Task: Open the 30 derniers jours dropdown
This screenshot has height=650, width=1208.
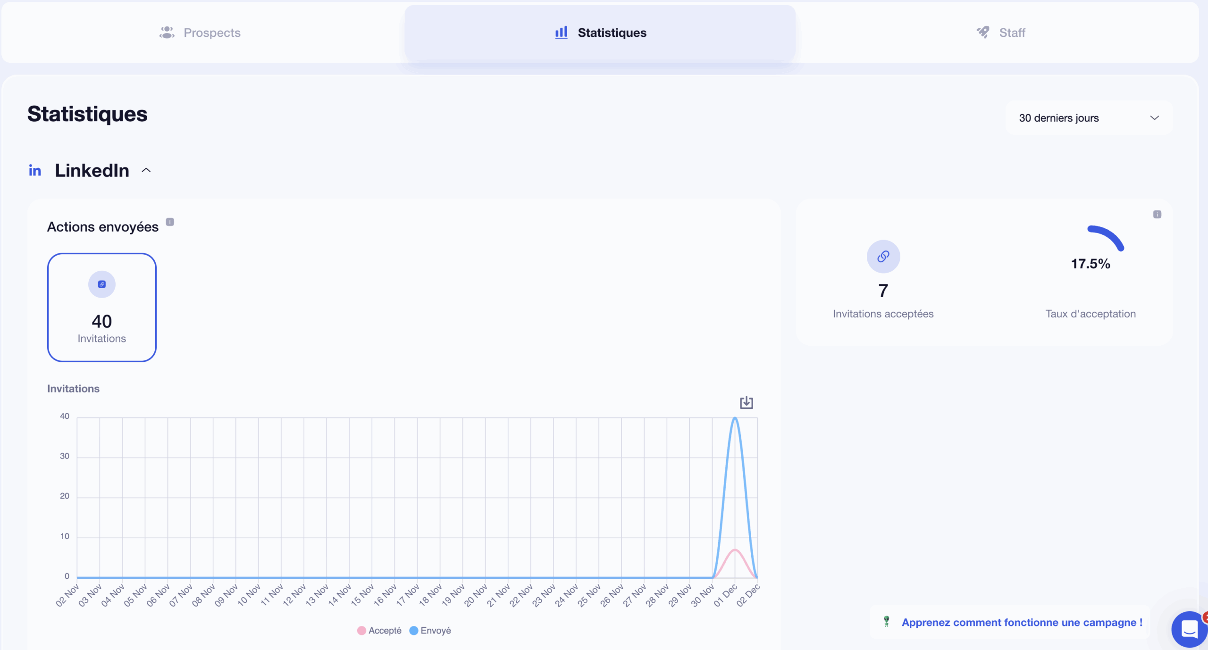Action: tap(1087, 118)
